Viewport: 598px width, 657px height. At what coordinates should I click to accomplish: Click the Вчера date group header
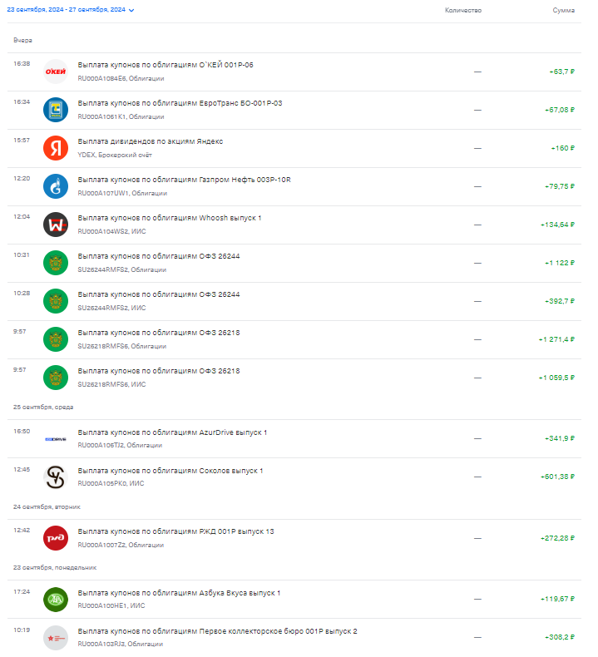[22, 40]
